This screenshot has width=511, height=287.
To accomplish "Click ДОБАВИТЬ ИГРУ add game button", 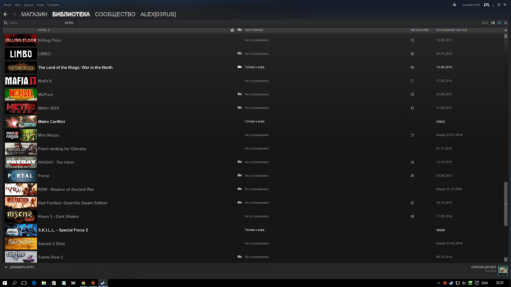I will click(20, 267).
